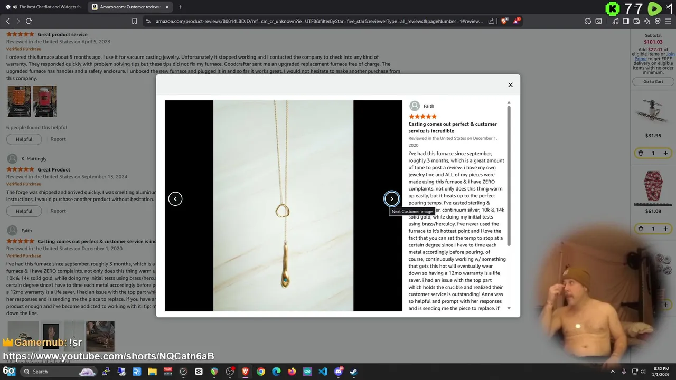Mark K. Mattingly's review as Helpful
Image resolution: width=676 pixels, height=380 pixels.
pos(24,211)
